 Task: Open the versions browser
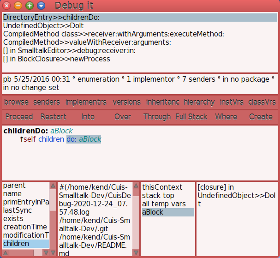click(126, 102)
